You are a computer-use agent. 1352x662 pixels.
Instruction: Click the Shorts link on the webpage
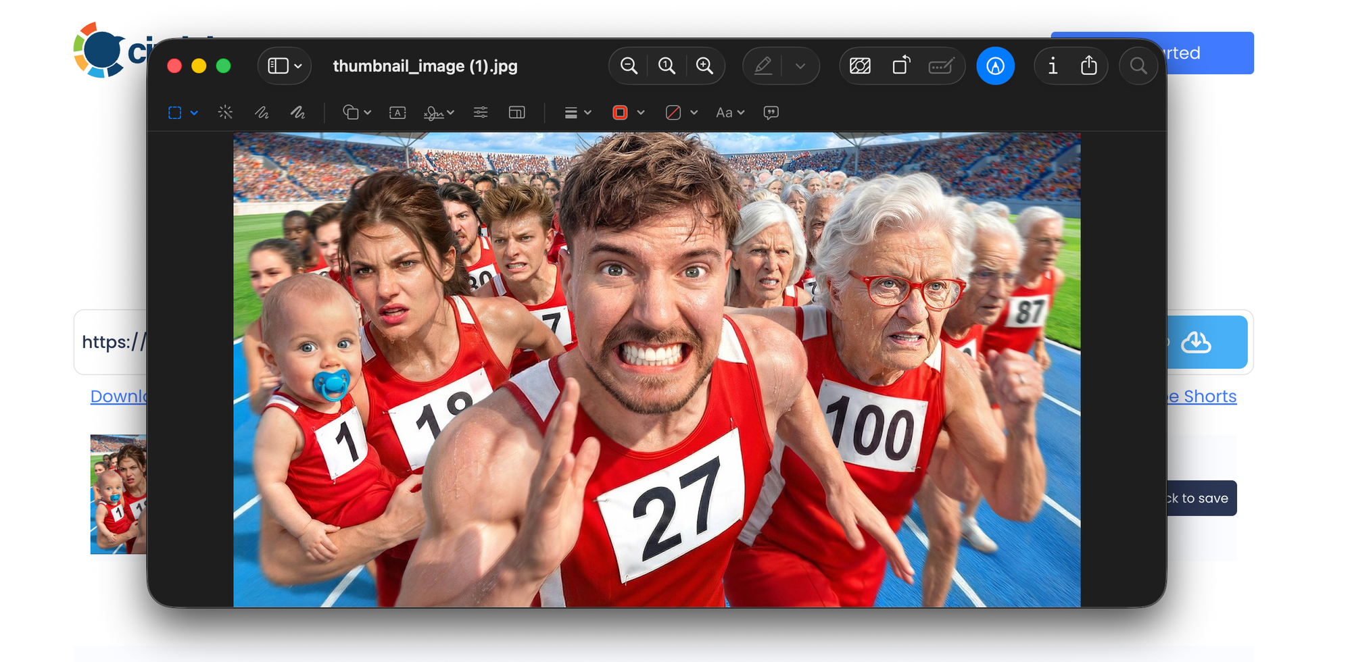point(1209,397)
